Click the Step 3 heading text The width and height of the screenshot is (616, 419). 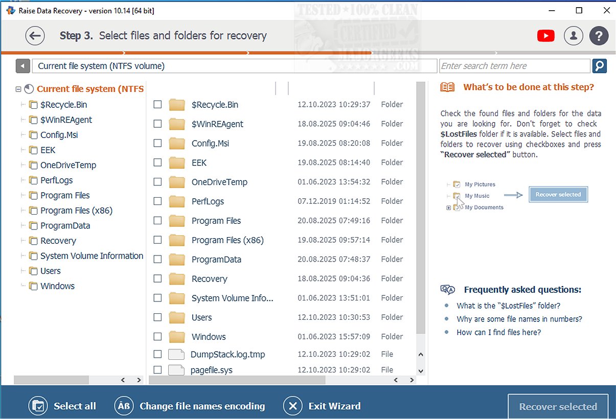(x=163, y=36)
